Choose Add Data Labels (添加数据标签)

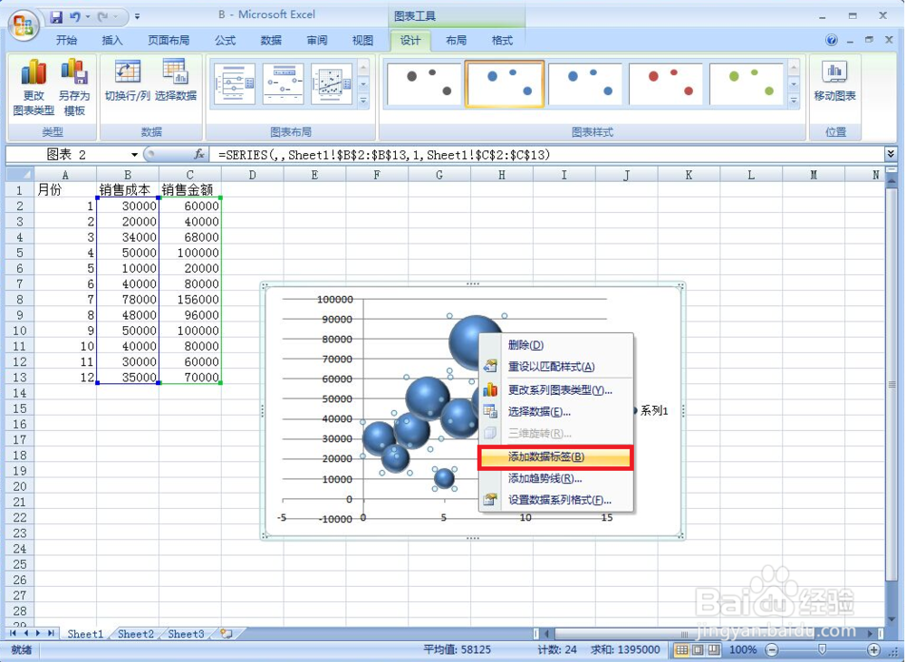[x=556, y=457]
